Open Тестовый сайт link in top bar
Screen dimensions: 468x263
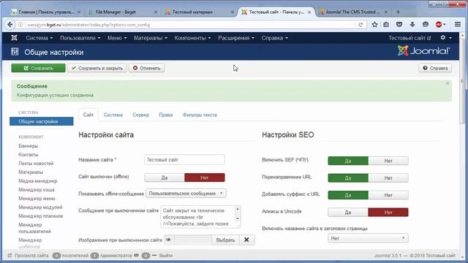409,38
